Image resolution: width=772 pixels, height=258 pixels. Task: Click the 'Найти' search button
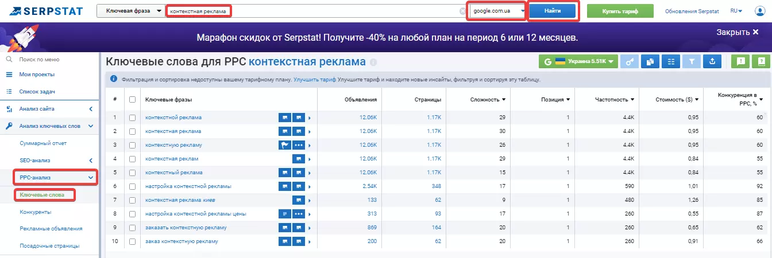click(x=553, y=11)
